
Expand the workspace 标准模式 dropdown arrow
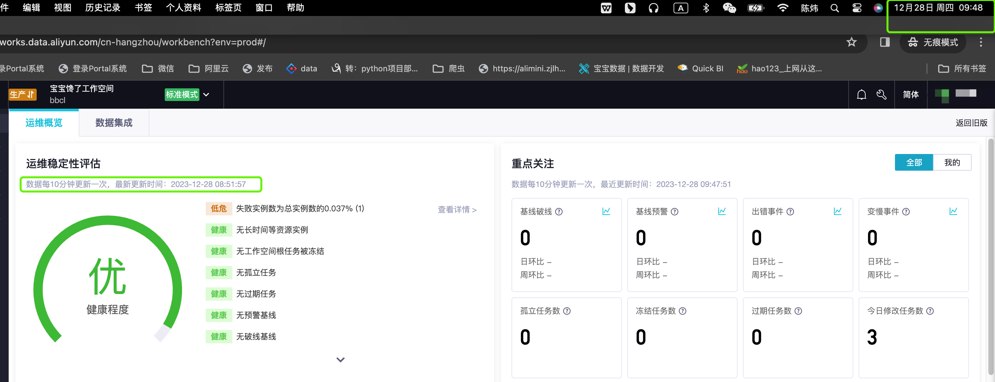point(206,95)
